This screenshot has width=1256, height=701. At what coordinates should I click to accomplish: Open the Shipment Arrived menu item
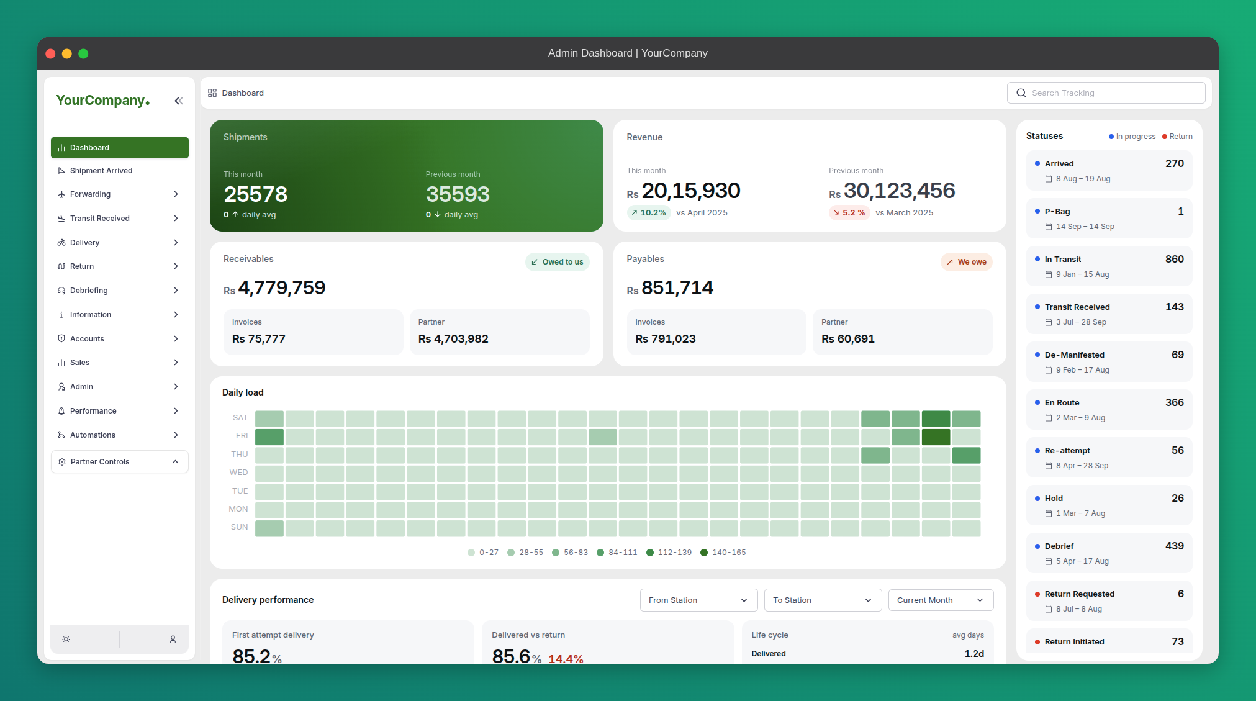point(120,171)
